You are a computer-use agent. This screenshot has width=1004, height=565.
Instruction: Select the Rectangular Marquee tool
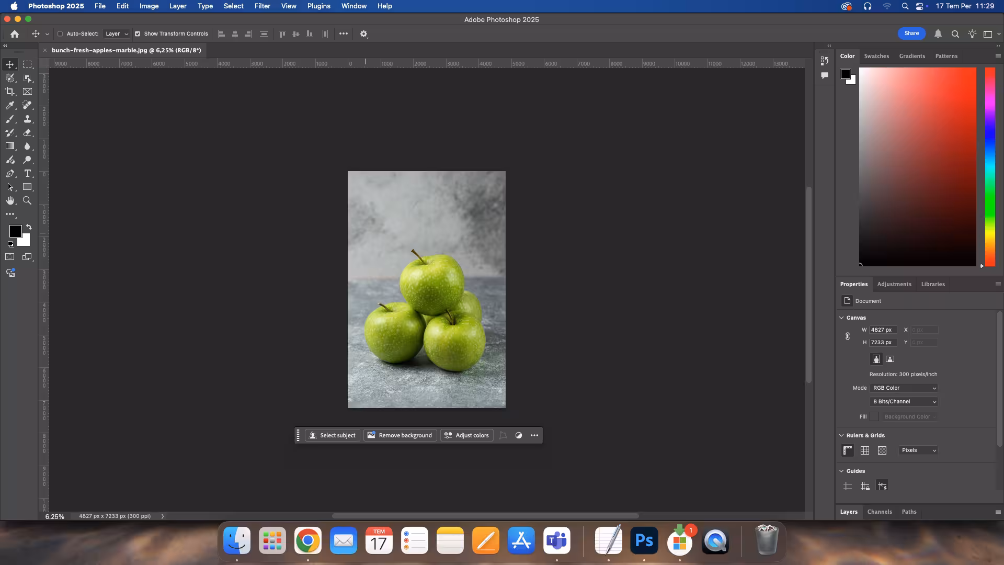(x=27, y=64)
